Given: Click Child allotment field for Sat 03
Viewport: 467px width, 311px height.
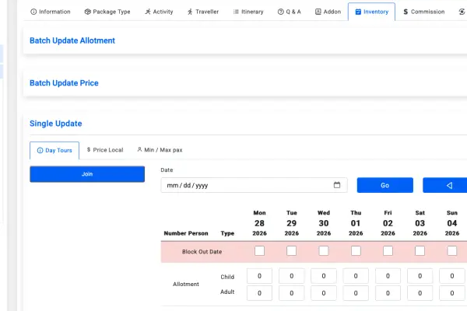Looking at the screenshot, I should pyautogui.click(x=420, y=276).
